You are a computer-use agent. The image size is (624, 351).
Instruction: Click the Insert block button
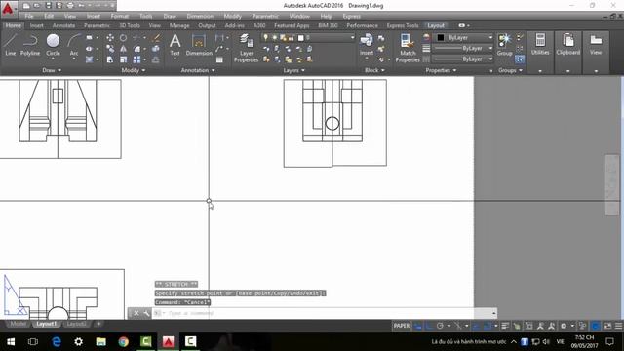coord(367,45)
